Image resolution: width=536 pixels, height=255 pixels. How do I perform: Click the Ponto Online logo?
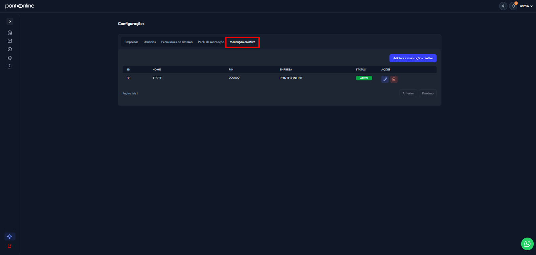[x=20, y=6]
